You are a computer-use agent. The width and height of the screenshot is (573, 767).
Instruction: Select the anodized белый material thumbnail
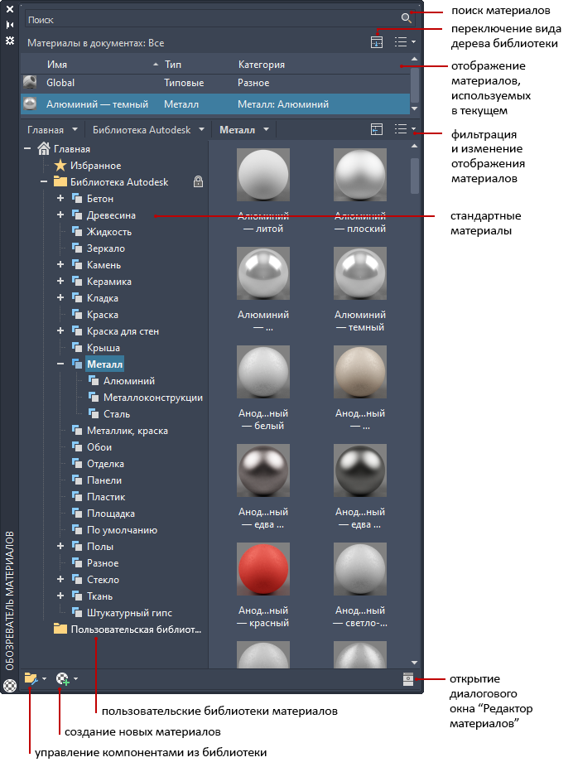click(263, 372)
